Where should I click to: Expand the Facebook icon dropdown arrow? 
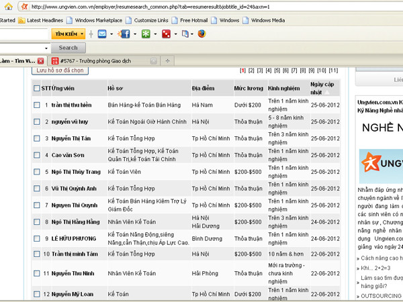[x=135, y=34]
